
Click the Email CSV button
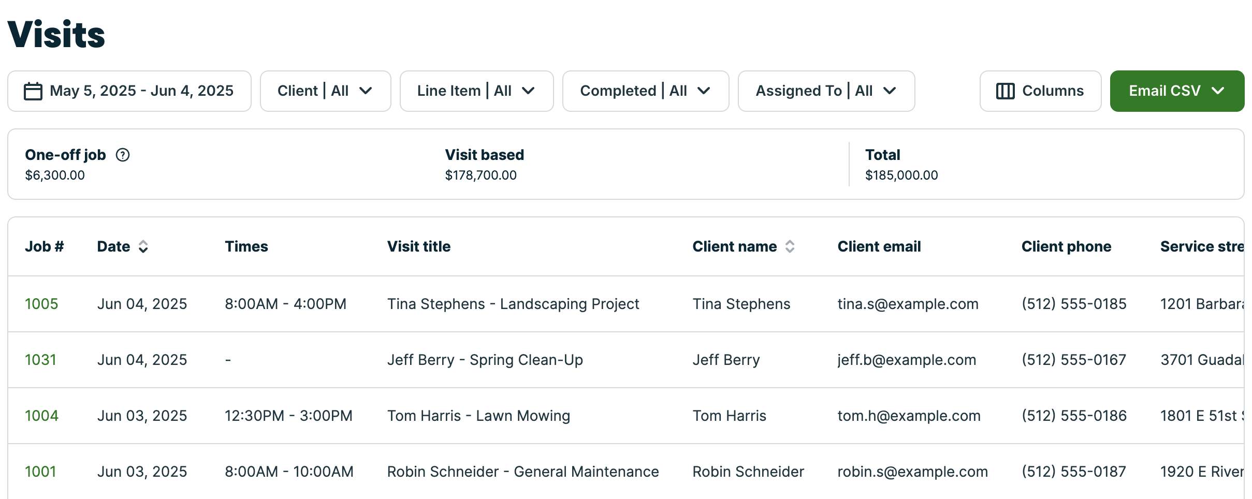pyautogui.click(x=1177, y=91)
